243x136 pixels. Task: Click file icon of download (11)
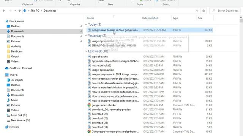[89, 127]
